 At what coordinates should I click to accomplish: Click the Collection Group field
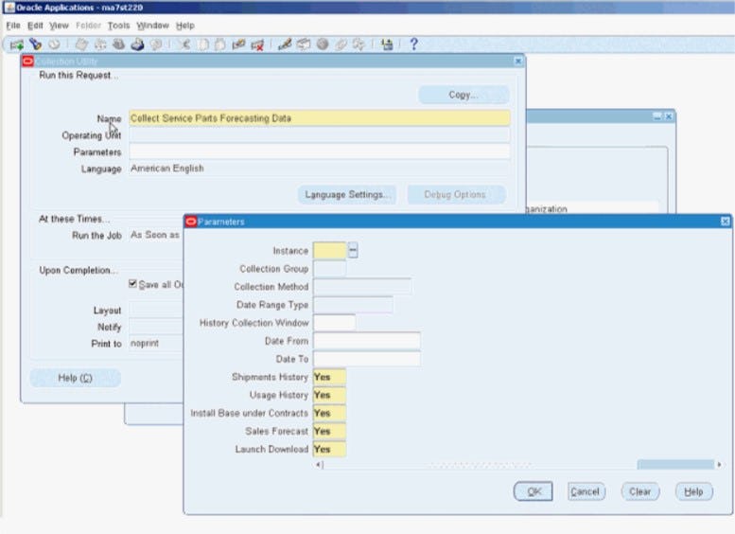click(x=329, y=268)
